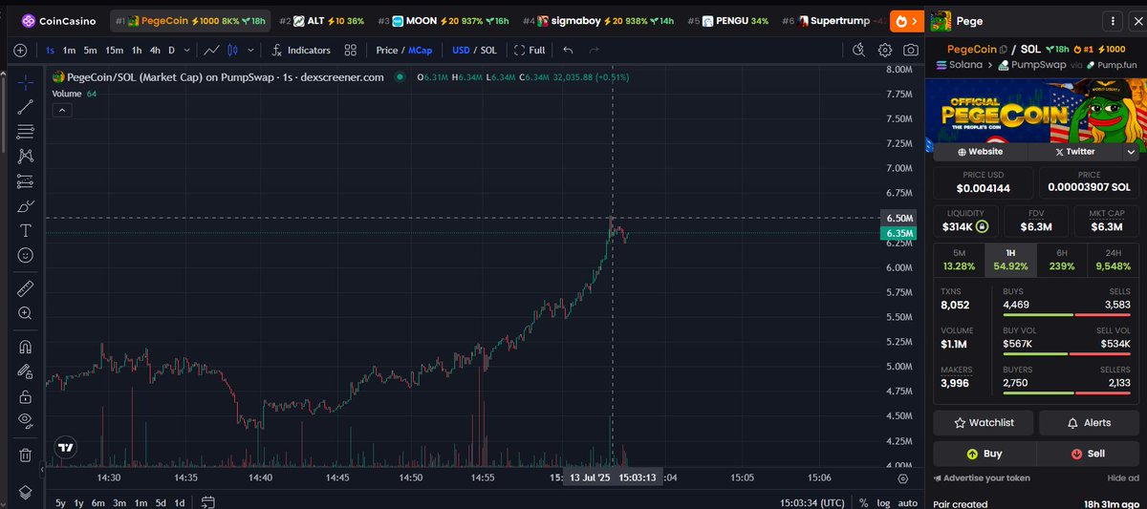Select the 1m timeframe
Image resolution: width=1147 pixels, height=509 pixels.
70,50
